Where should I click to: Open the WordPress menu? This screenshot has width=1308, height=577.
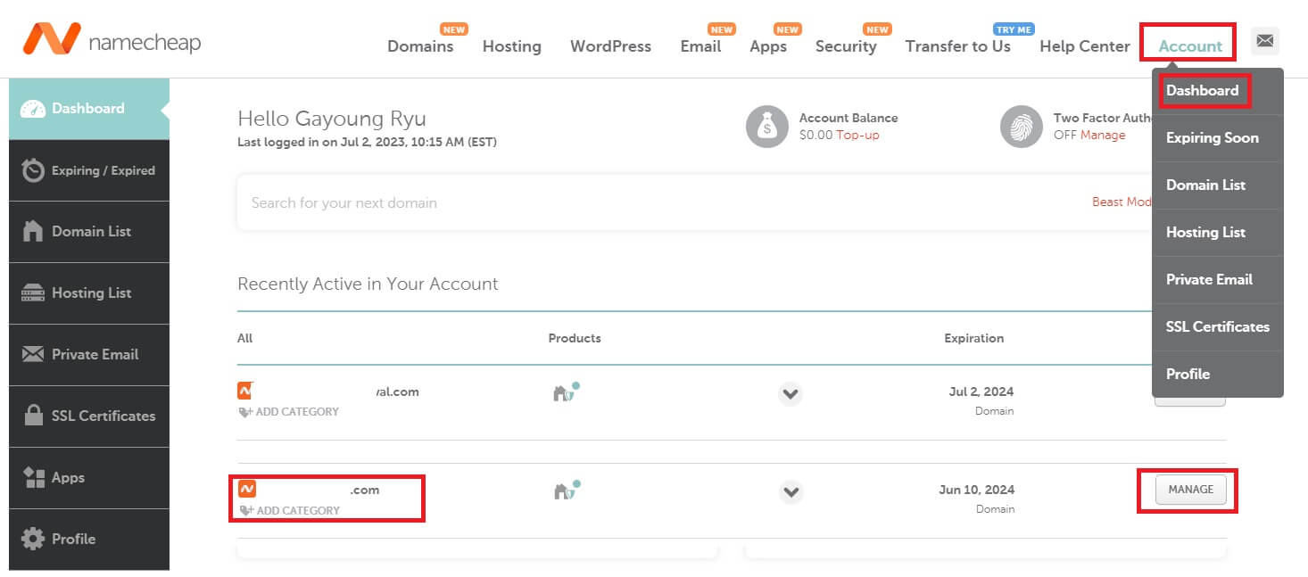coord(611,46)
